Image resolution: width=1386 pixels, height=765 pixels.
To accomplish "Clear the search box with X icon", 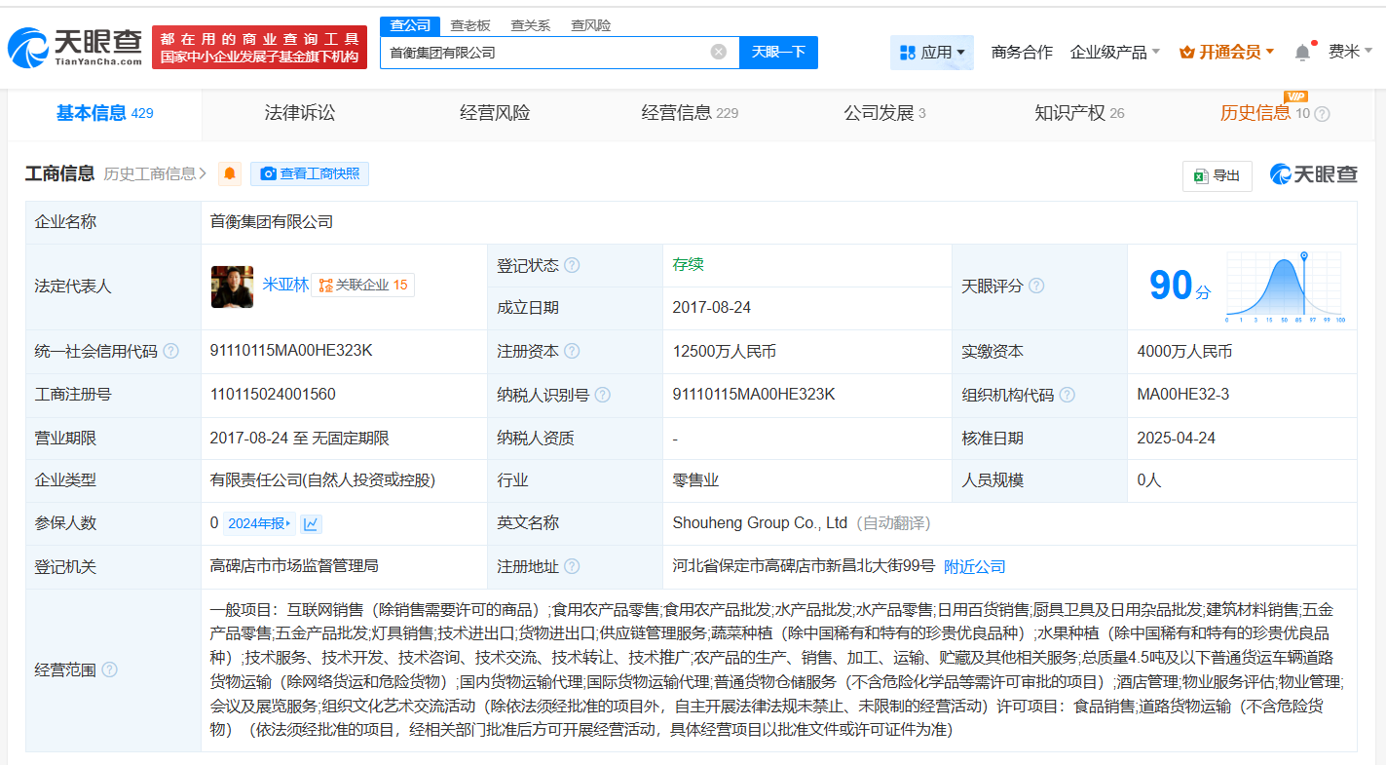I will pyautogui.click(x=718, y=52).
